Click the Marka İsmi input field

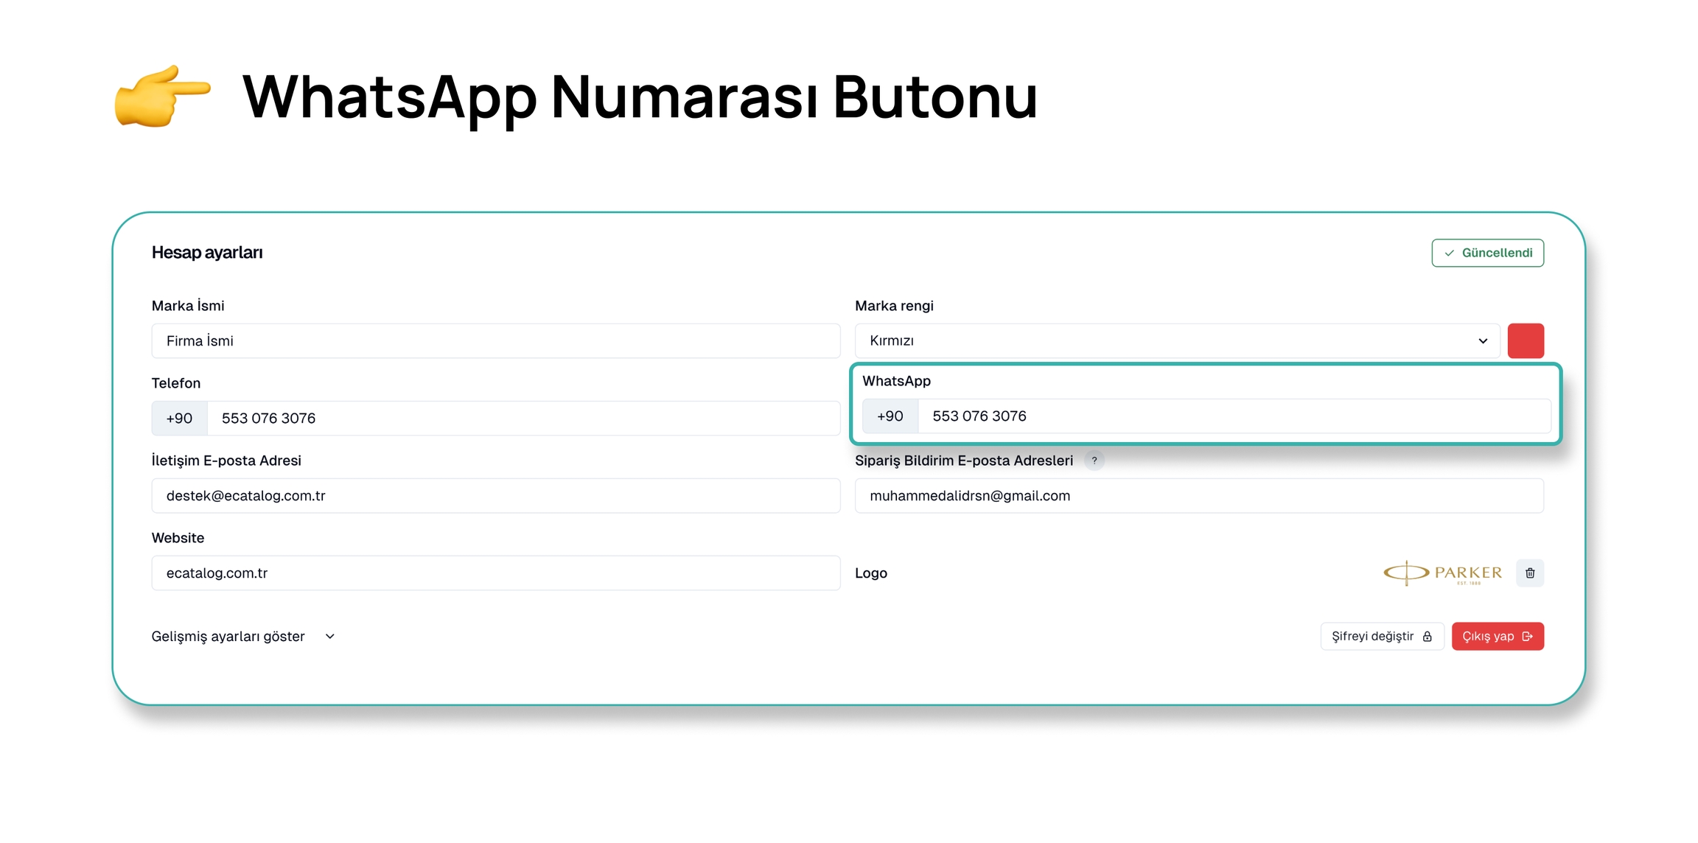coord(495,340)
